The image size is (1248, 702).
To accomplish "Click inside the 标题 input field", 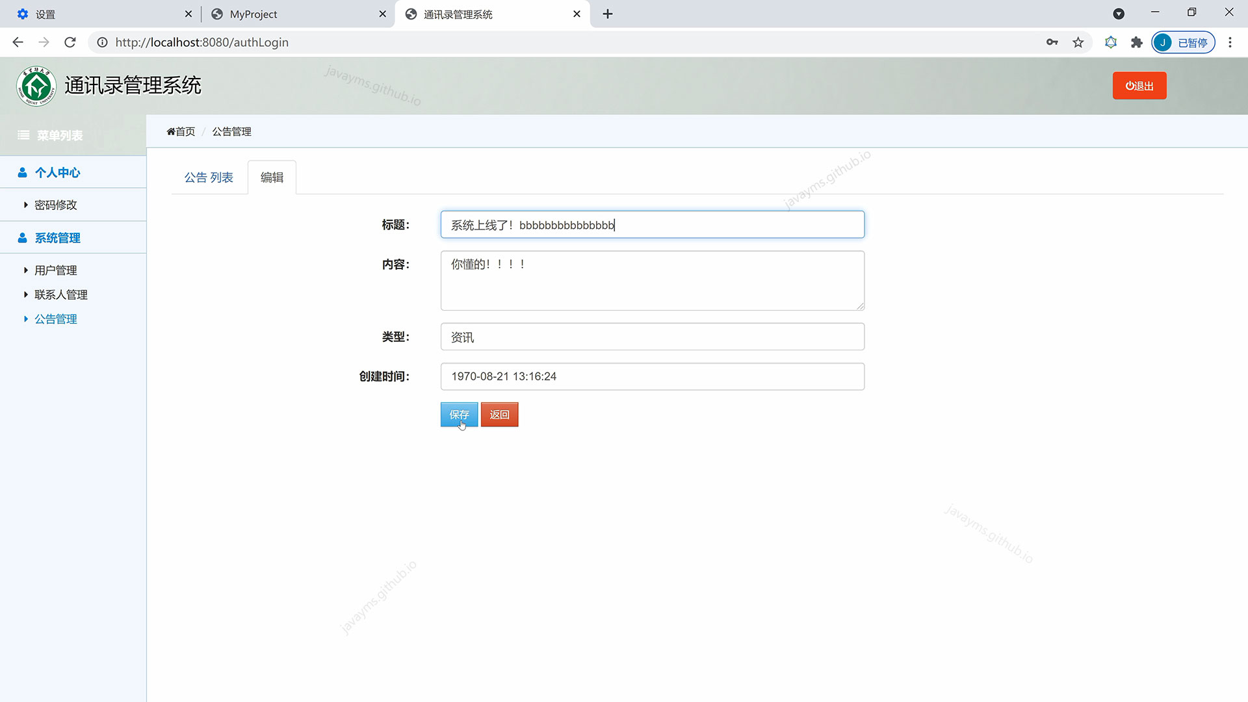I will coord(652,224).
